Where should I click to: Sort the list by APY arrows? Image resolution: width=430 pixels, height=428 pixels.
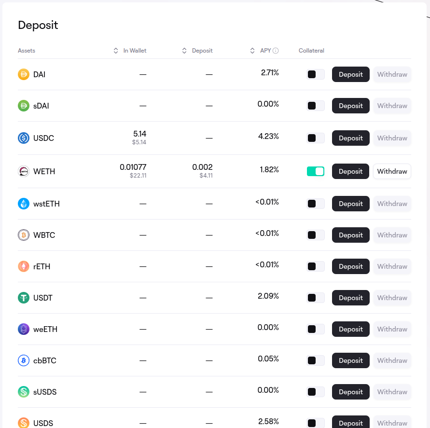click(252, 51)
